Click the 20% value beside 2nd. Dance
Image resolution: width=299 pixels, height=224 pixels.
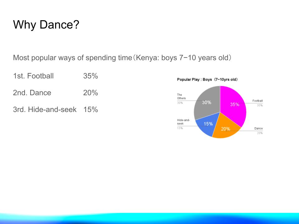90,93
